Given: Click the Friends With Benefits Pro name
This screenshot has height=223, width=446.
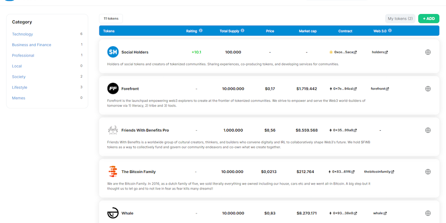Looking at the screenshot, I should pyautogui.click(x=145, y=130).
